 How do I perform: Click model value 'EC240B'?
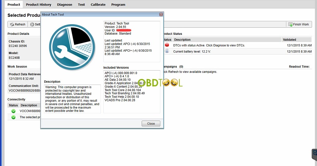[14, 58]
